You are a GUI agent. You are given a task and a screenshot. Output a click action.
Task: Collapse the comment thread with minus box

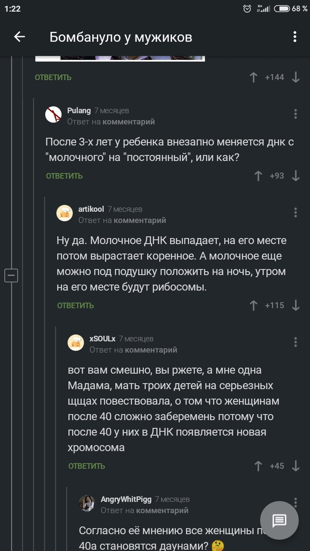coord(11,275)
